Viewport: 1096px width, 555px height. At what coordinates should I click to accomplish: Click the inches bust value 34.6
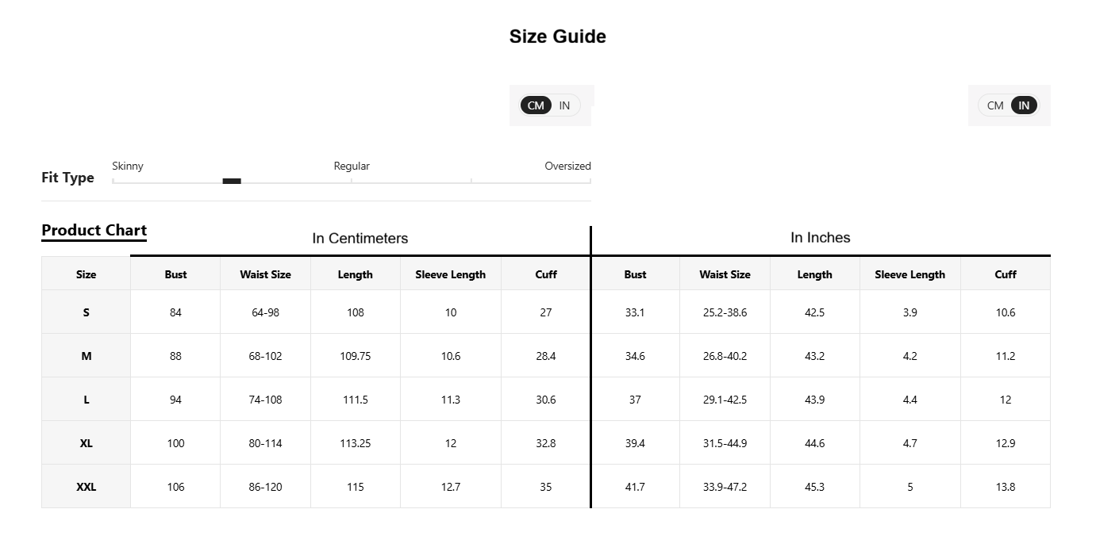[x=635, y=356]
